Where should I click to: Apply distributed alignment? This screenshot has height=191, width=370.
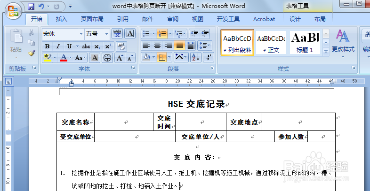pyautogui.click(x=191, y=46)
